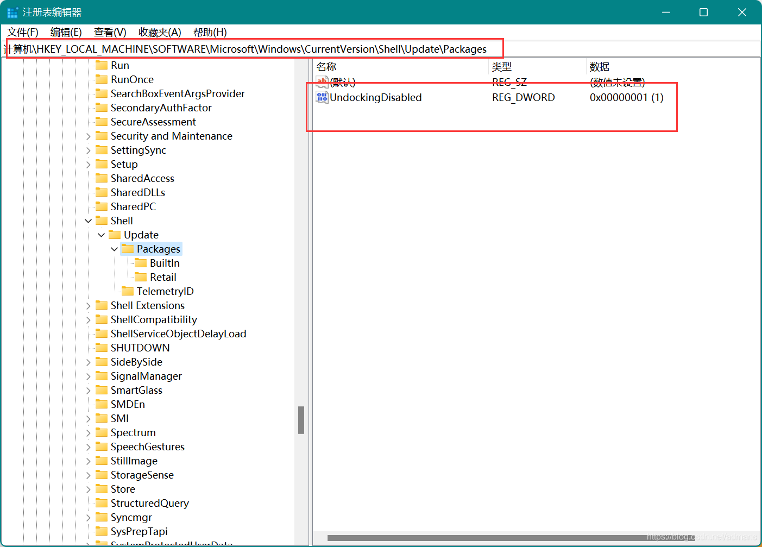Click the SearchBoxEventArgsProvider folder icon
Image resolution: width=762 pixels, height=547 pixels.
(x=102, y=93)
